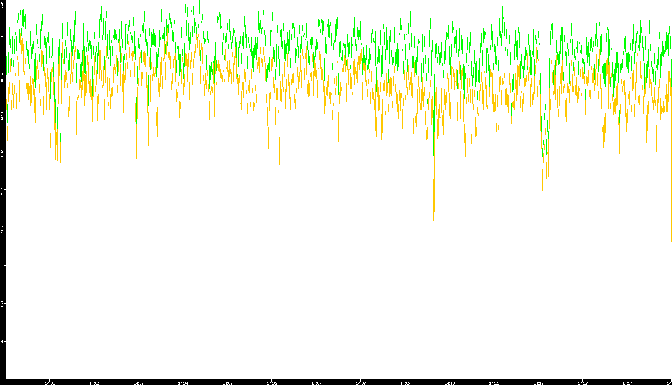Click the 14:01 time axis label

tap(50, 383)
